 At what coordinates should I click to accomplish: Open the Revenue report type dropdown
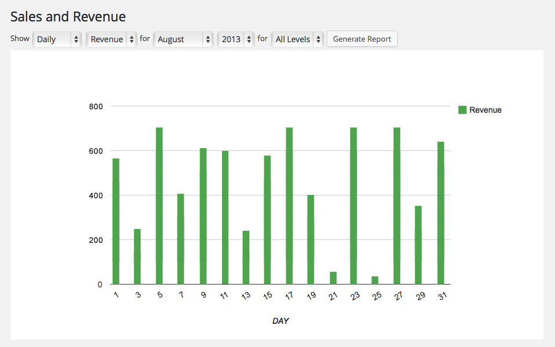(x=112, y=39)
